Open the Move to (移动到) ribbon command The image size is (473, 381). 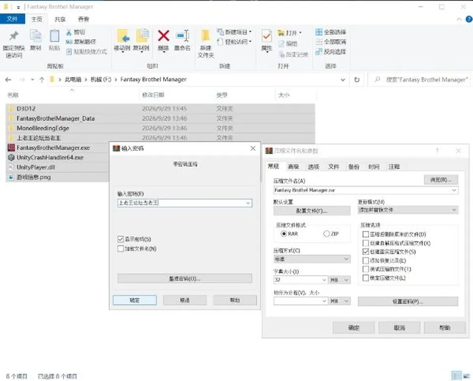(x=122, y=41)
